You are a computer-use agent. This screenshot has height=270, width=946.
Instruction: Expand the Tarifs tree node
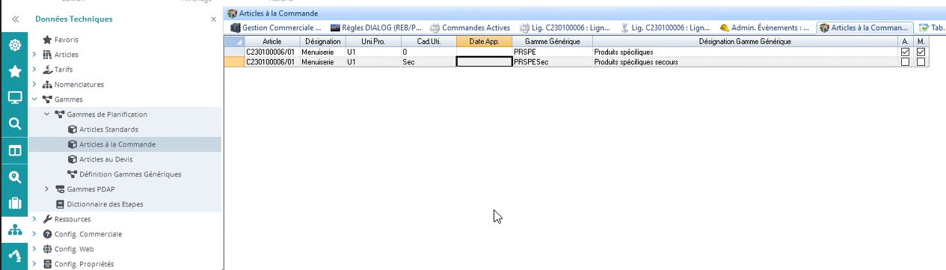coord(34,70)
